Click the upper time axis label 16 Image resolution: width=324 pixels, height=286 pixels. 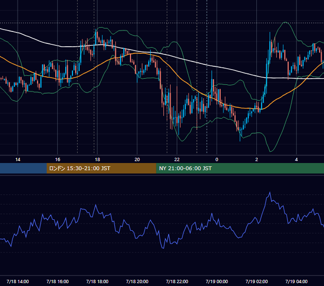pyautogui.click(x=58, y=160)
